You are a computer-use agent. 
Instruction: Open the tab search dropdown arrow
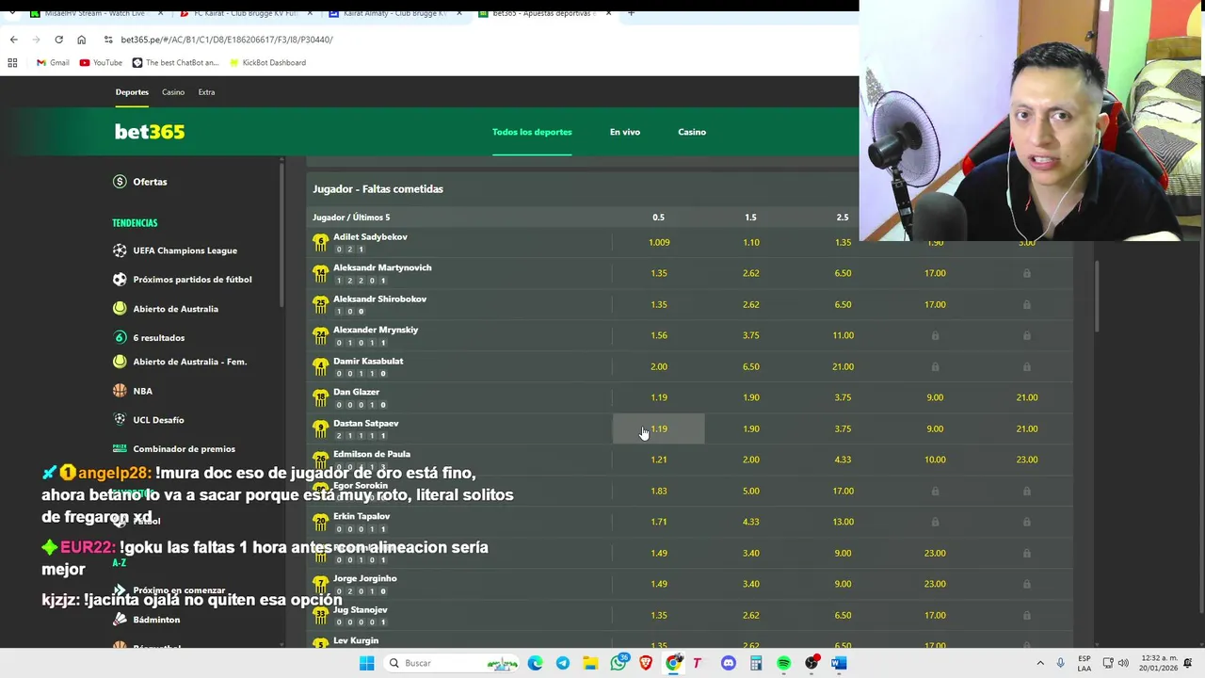(x=12, y=13)
